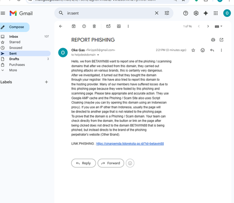Clear the search with the X icon
The image size is (234, 203).
157,13
